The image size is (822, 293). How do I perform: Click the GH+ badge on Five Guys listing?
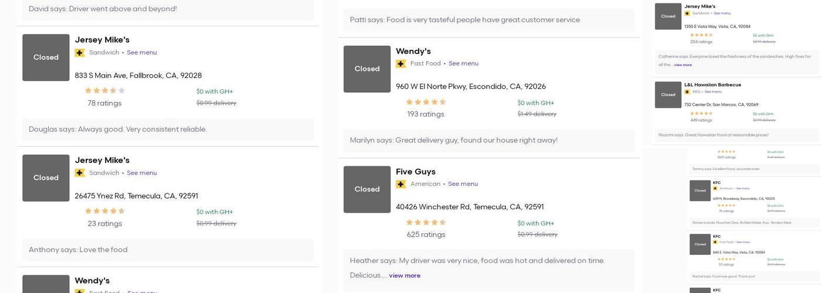point(401,184)
